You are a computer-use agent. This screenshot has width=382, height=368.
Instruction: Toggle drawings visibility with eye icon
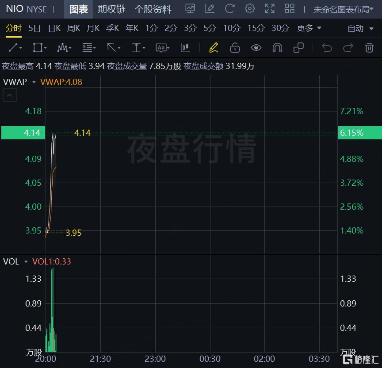tap(256, 47)
